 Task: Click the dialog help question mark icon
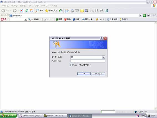point(102,38)
